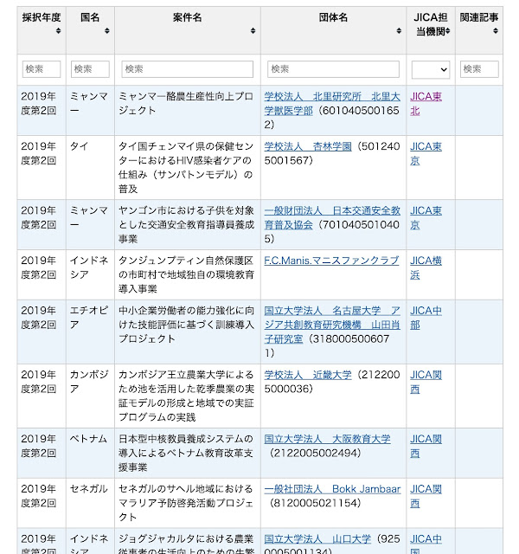Focus the 国名 search field
The width and height of the screenshot is (519, 554).
tap(90, 69)
